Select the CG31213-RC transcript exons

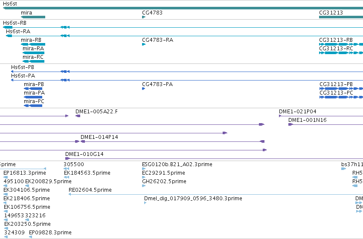[341, 53]
